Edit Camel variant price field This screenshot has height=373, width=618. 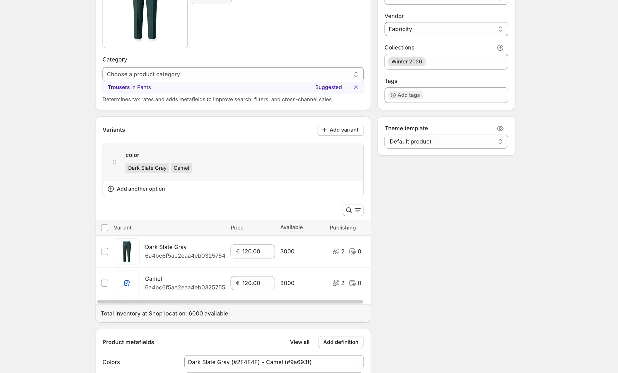pos(253,283)
